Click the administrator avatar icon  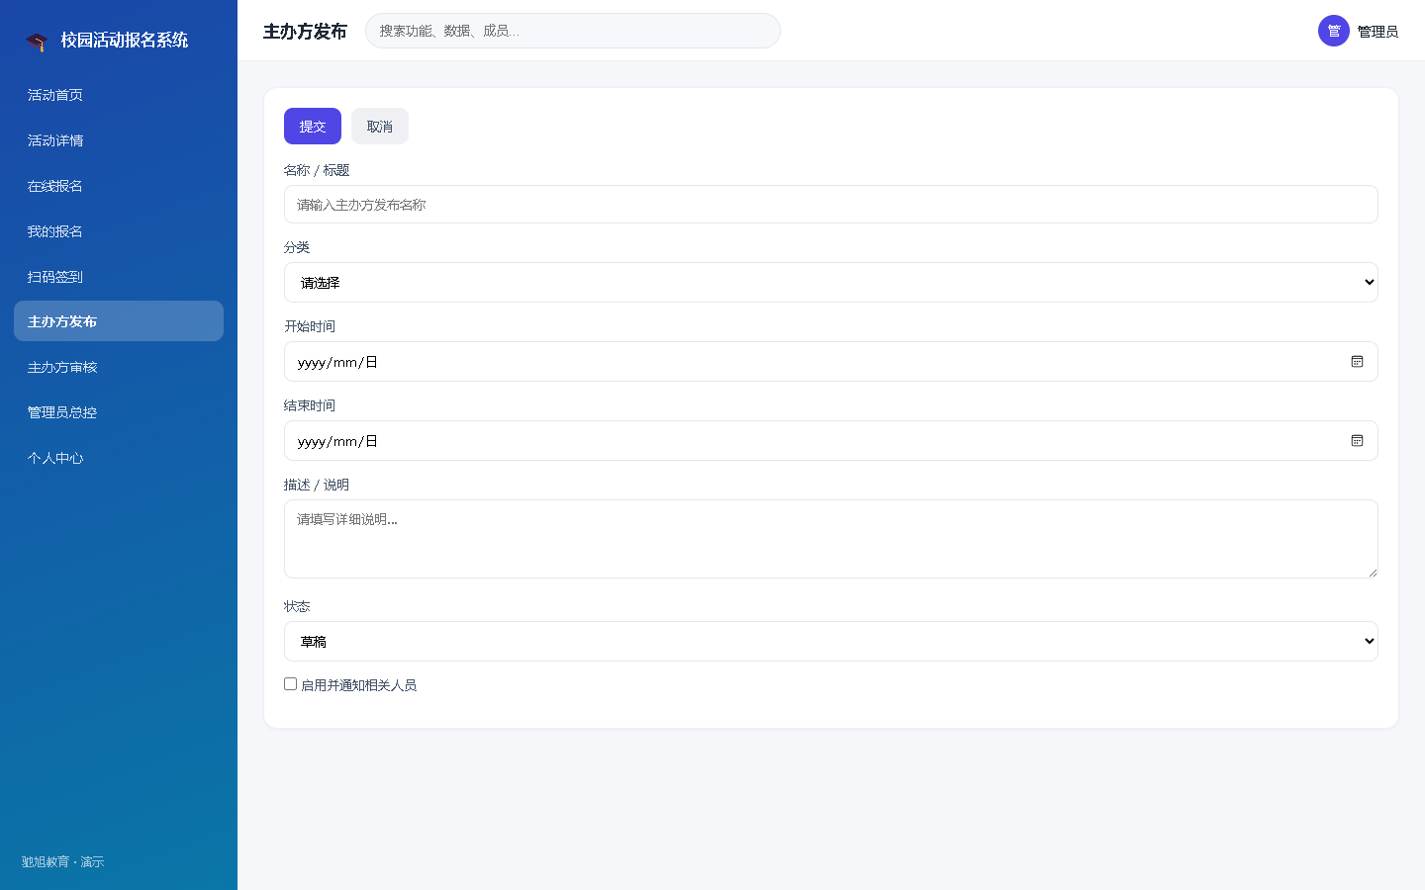click(x=1334, y=31)
